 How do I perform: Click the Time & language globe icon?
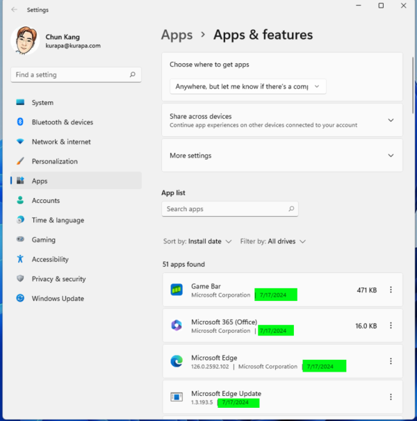point(20,220)
